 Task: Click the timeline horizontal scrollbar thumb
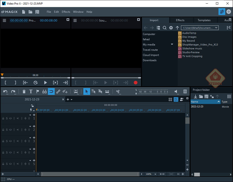coord(90,174)
